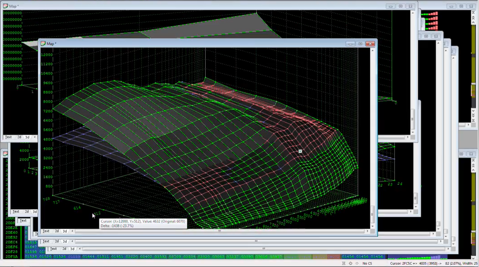Viewport: 479px width, 267px height.
Task: Close the front Map window with red X
Action: coord(370,44)
